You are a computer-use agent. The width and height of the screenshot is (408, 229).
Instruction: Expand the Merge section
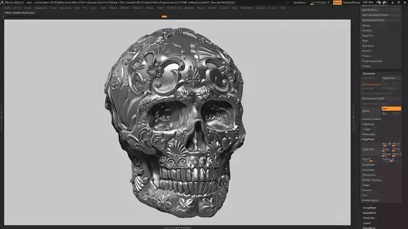click(366, 25)
